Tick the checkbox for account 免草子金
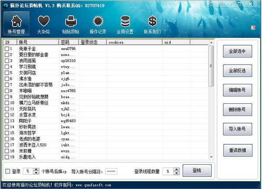262x189 pixels. pos(7,49)
